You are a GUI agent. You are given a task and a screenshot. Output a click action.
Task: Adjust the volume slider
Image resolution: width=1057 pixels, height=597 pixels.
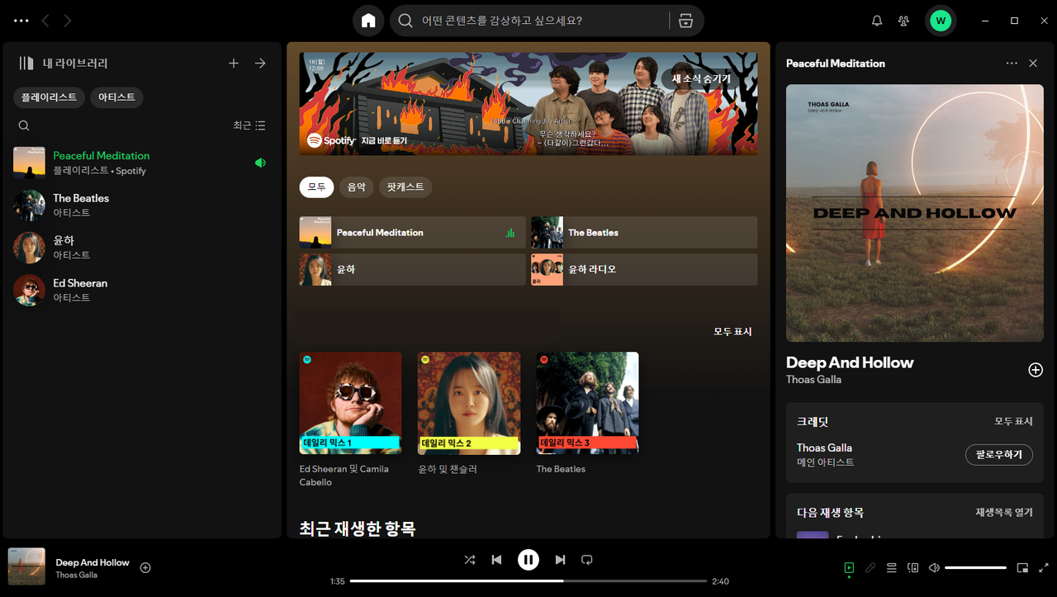(975, 568)
